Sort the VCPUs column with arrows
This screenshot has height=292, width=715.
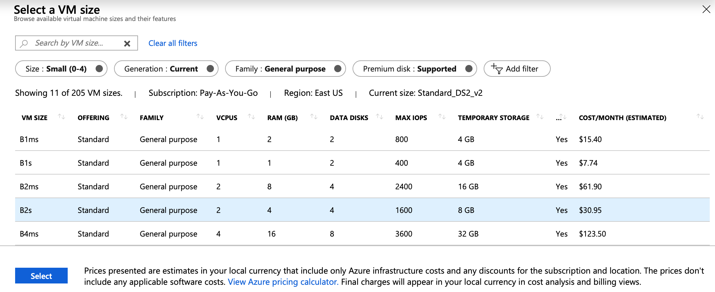pos(251,116)
